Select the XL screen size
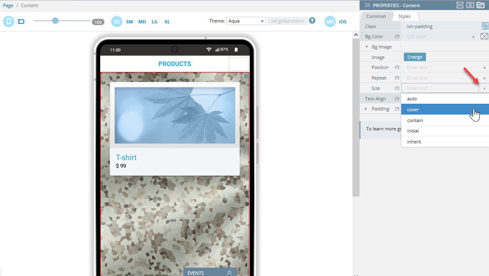 167,22
